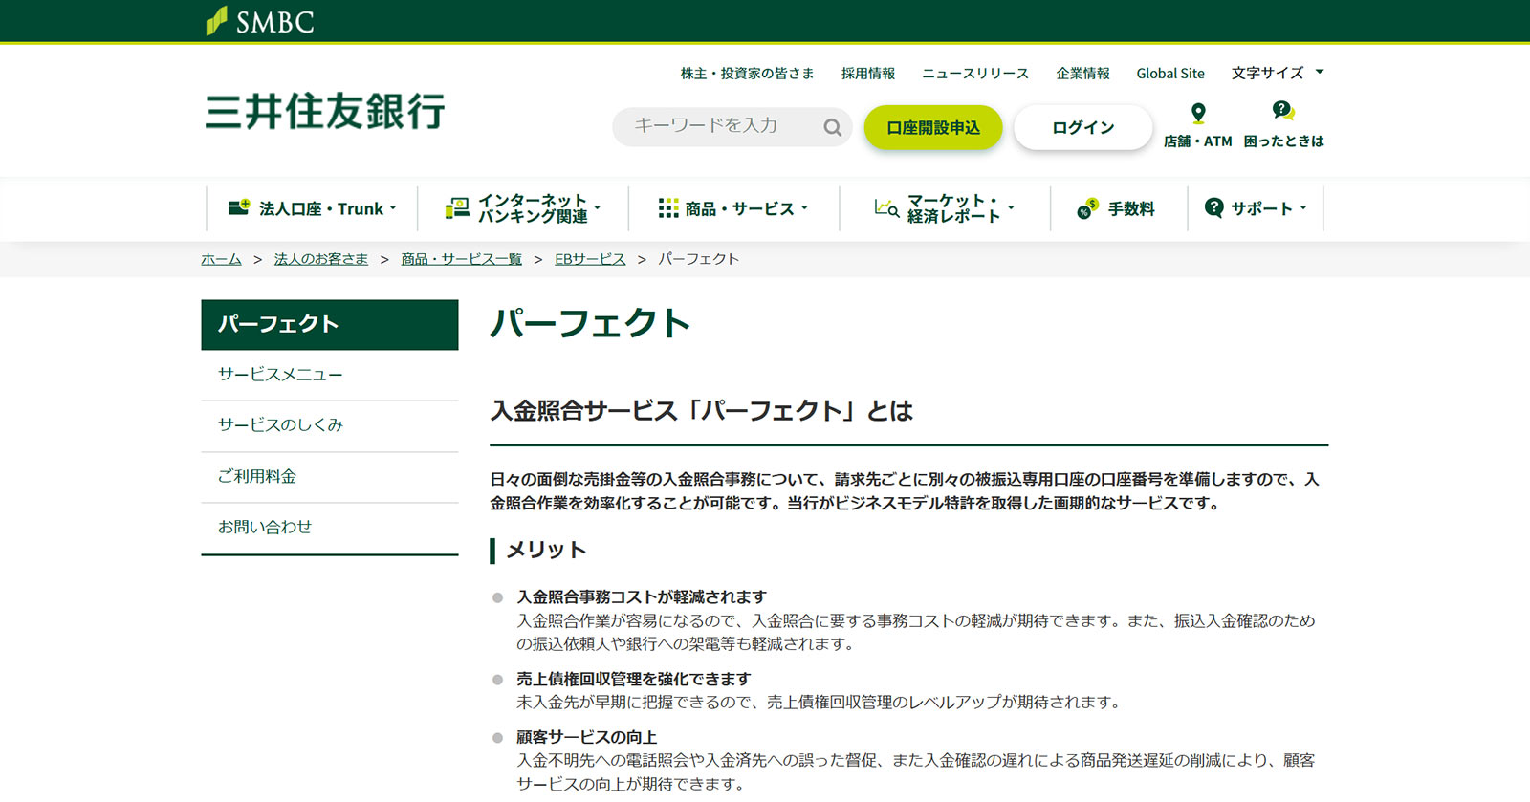Click the search magnifier icon
The height and width of the screenshot is (802, 1530).
(x=833, y=127)
